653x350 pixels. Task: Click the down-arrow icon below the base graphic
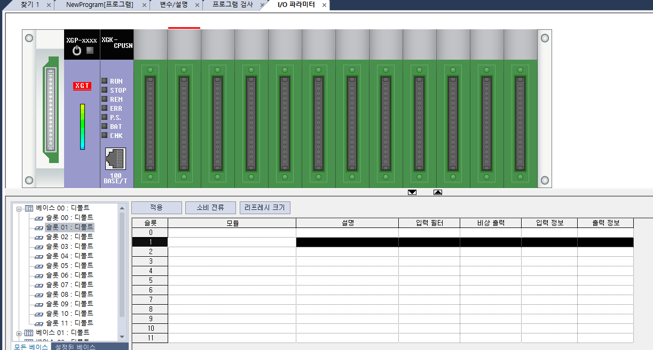412,192
